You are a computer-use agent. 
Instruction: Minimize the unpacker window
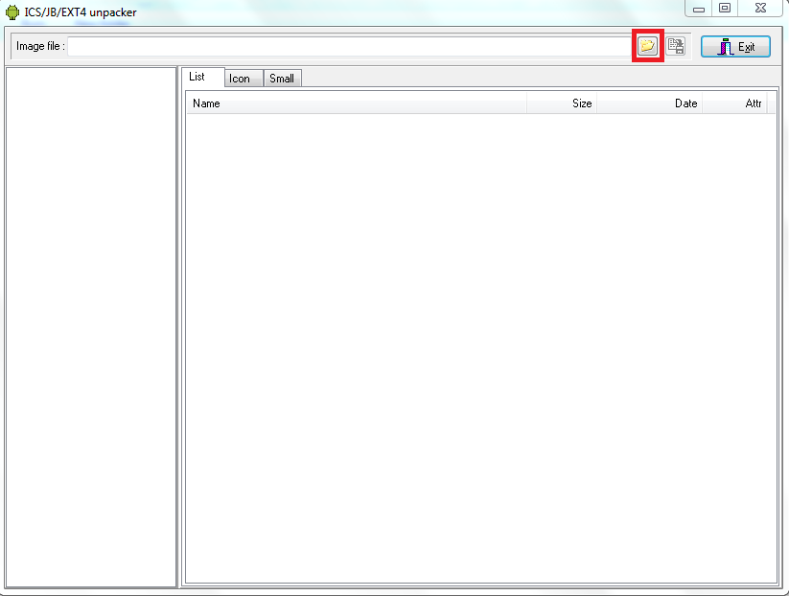(x=697, y=8)
